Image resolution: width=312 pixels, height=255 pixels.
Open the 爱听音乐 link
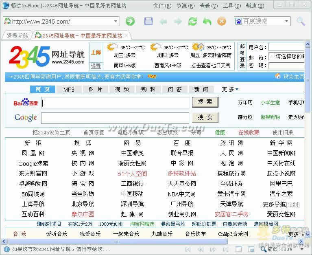click(x=57, y=234)
